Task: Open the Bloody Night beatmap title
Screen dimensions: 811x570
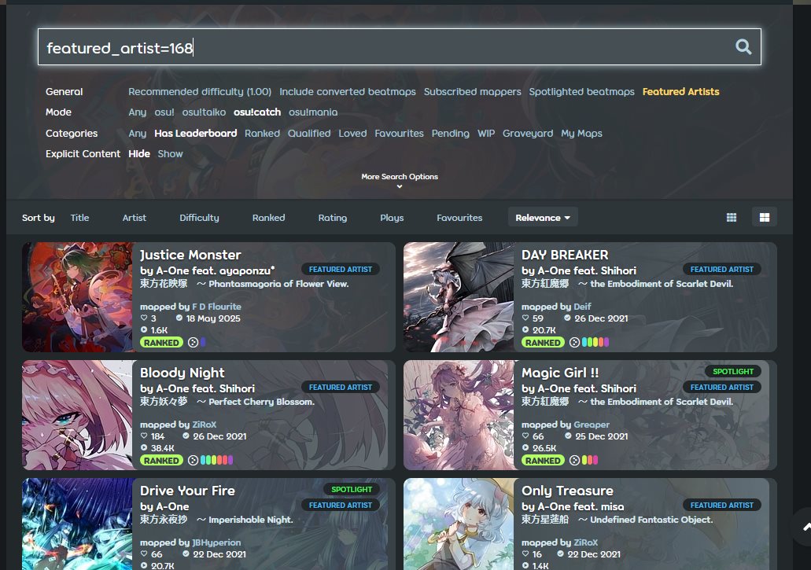Action: 182,373
